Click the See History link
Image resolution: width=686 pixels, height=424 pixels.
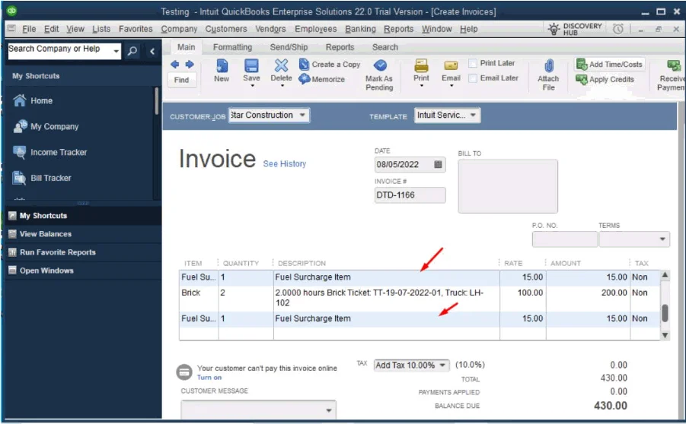[284, 164]
